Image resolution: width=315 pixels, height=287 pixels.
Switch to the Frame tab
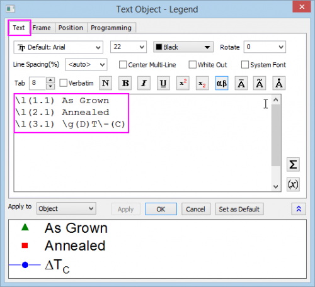coord(42,28)
